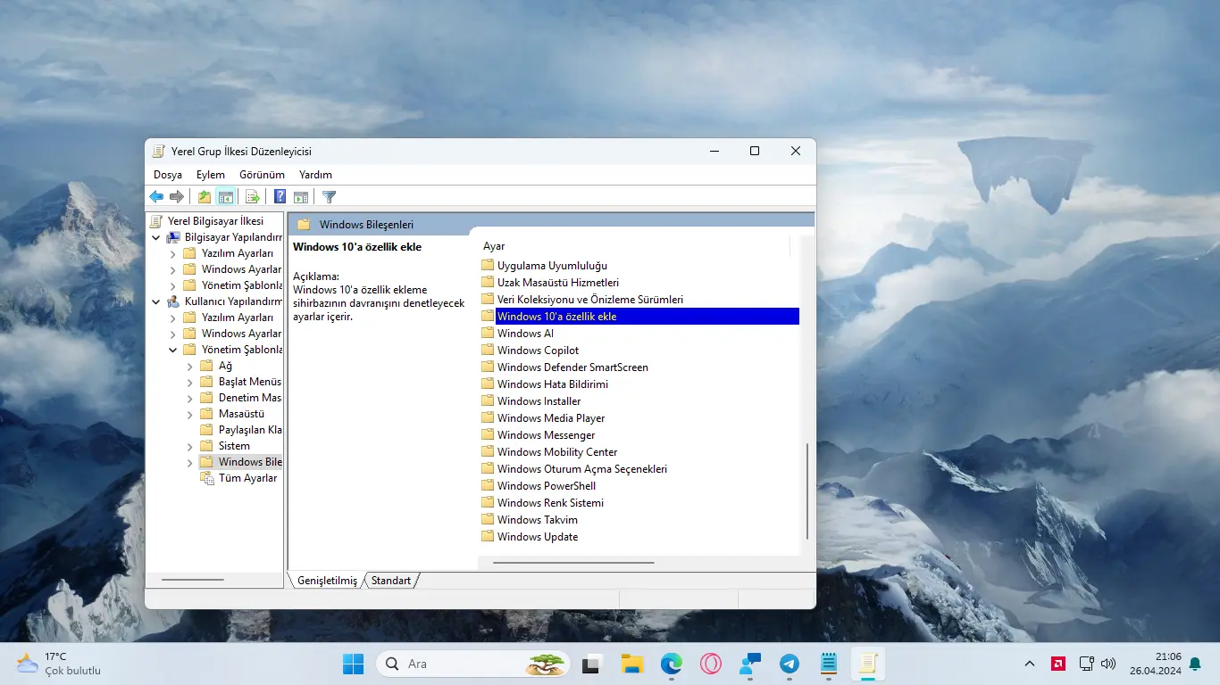Open the Yardım menu
This screenshot has height=685, width=1220.
[x=315, y=175]
